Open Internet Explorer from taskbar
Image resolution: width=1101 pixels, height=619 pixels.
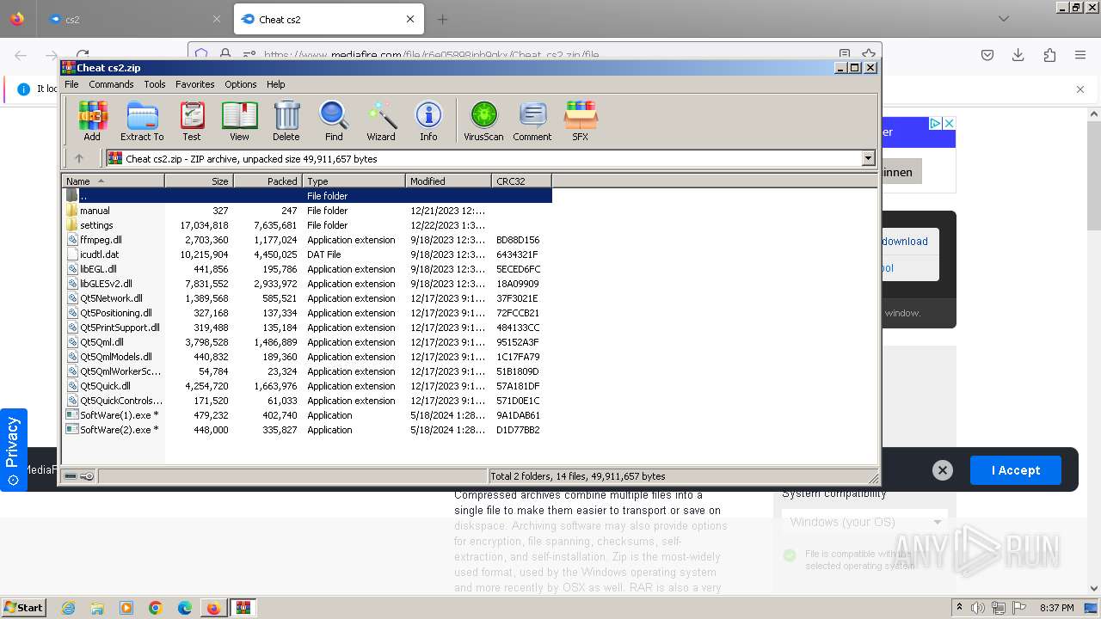68,608
